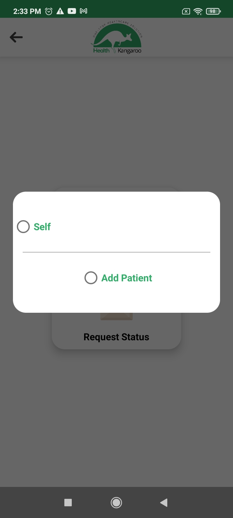Viewport: 233px width, 518px height.
Task: Tap the back arrow in the header
Action: point(16,37)
